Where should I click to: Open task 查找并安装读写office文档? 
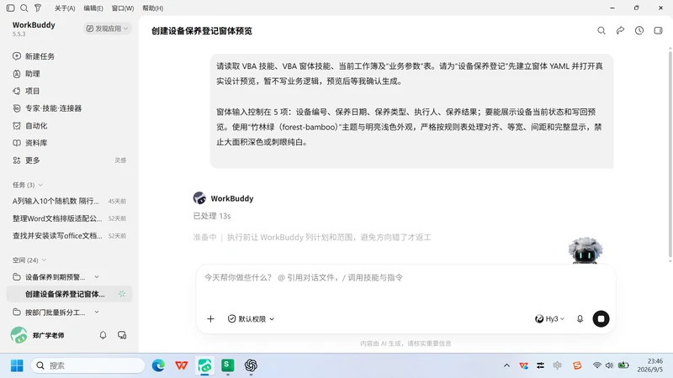click(x=69, y=236)
